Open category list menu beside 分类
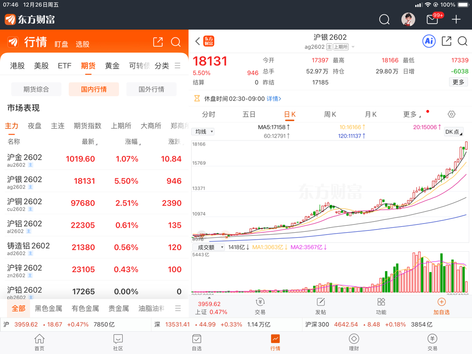The height and width of the screenshot is (354, 472). pyautogui.click(x=177, y=65)
